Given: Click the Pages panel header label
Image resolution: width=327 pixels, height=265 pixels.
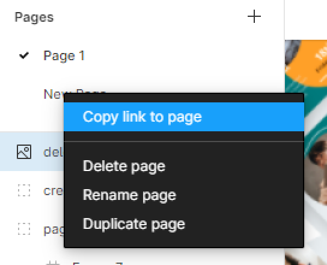Looking at the screenshot, I should click(x=34, y=17).
